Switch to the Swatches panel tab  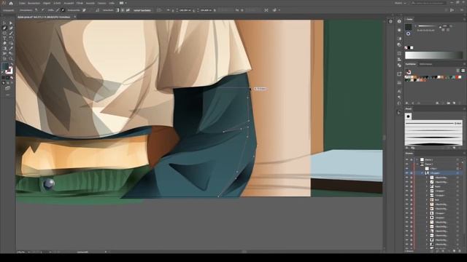coord(411,64)
